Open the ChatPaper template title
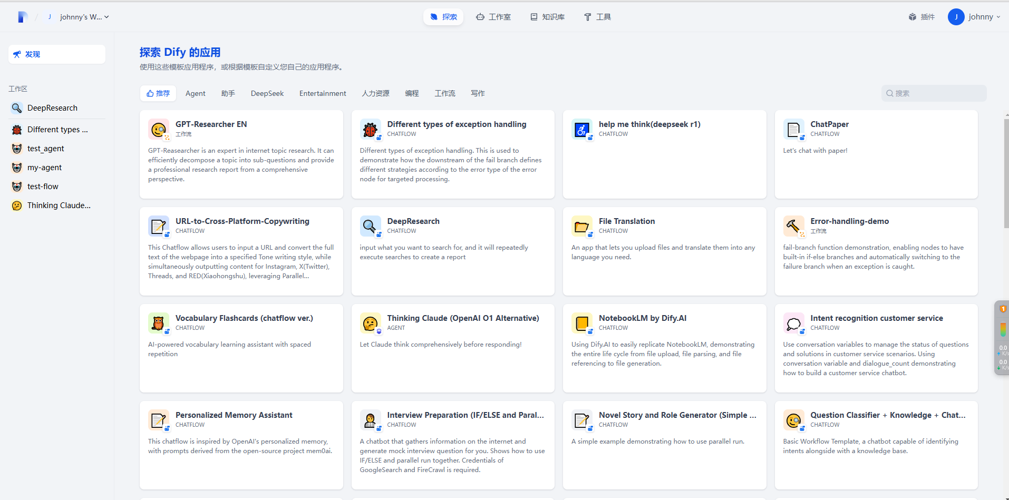The height and width of the screenshot is (500, 1009). click(829, 124)
